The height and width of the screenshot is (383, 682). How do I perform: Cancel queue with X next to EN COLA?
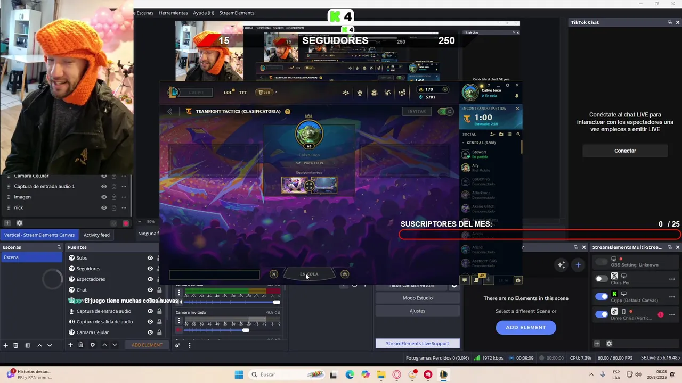point(274,274)
